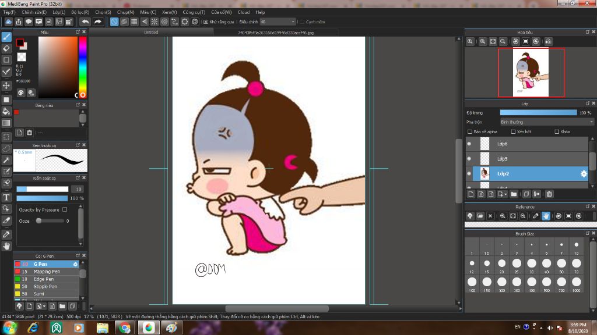
Task: Click the Navigator preview thumbnail
Action: pyautogui.click(x=531, y=72)
